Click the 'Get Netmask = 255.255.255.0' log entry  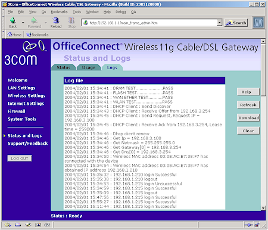click(120, 143)
